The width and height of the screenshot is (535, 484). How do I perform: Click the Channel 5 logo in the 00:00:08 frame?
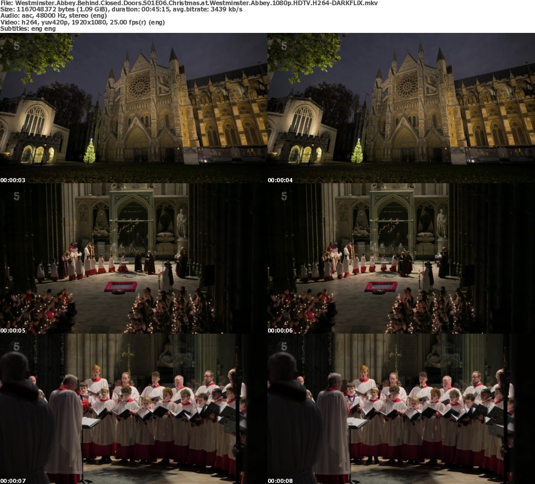click(x=284, y=346)
